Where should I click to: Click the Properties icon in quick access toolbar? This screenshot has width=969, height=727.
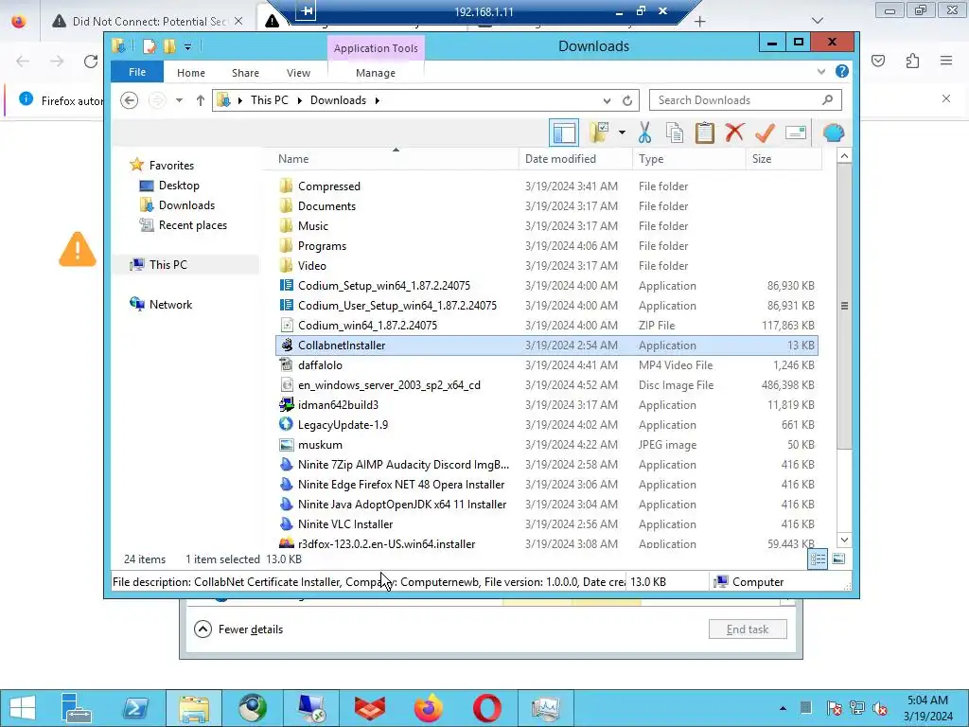(x=149, y=46)
